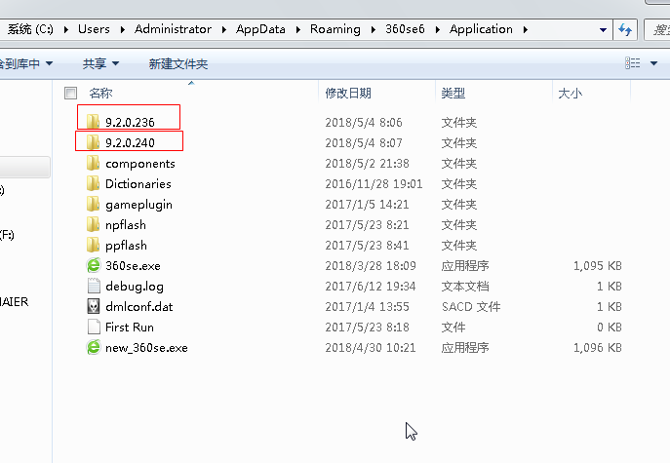This screenshot has height=463, width=670.
Task: Click the 0 KB size value
Action: point(610,328)
